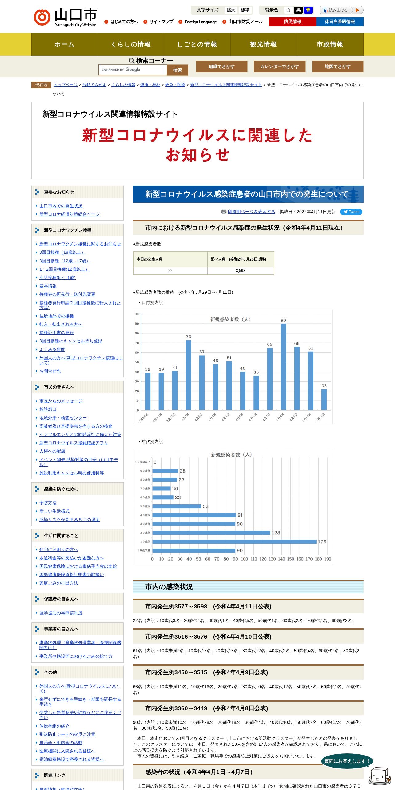Open 新しい生活様式 sidebar link

click(x=54, y=511)
